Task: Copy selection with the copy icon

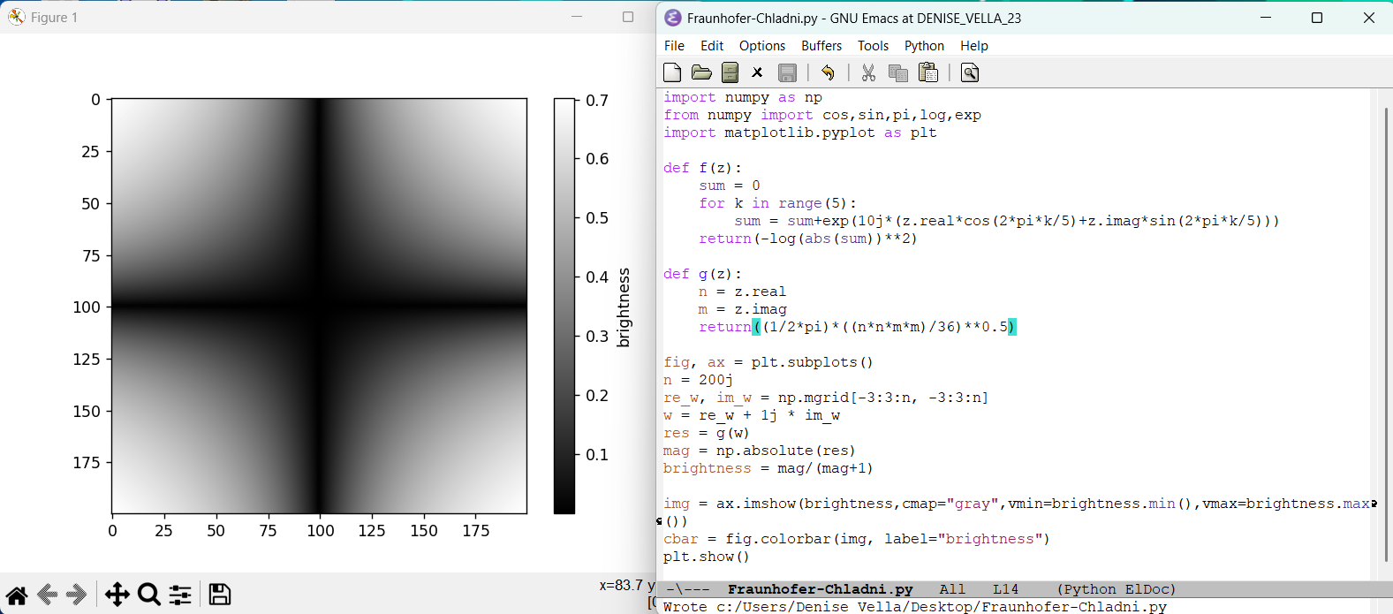Action: click(x=898, y=72)
